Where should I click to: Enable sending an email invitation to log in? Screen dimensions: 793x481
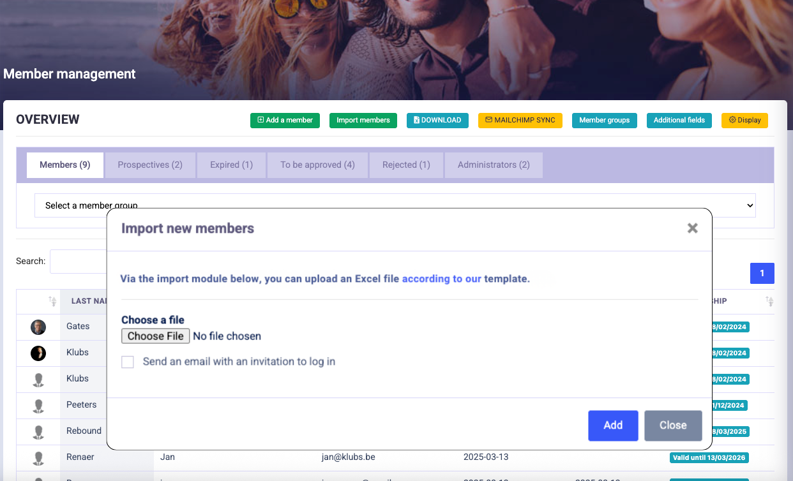(128, 362)
